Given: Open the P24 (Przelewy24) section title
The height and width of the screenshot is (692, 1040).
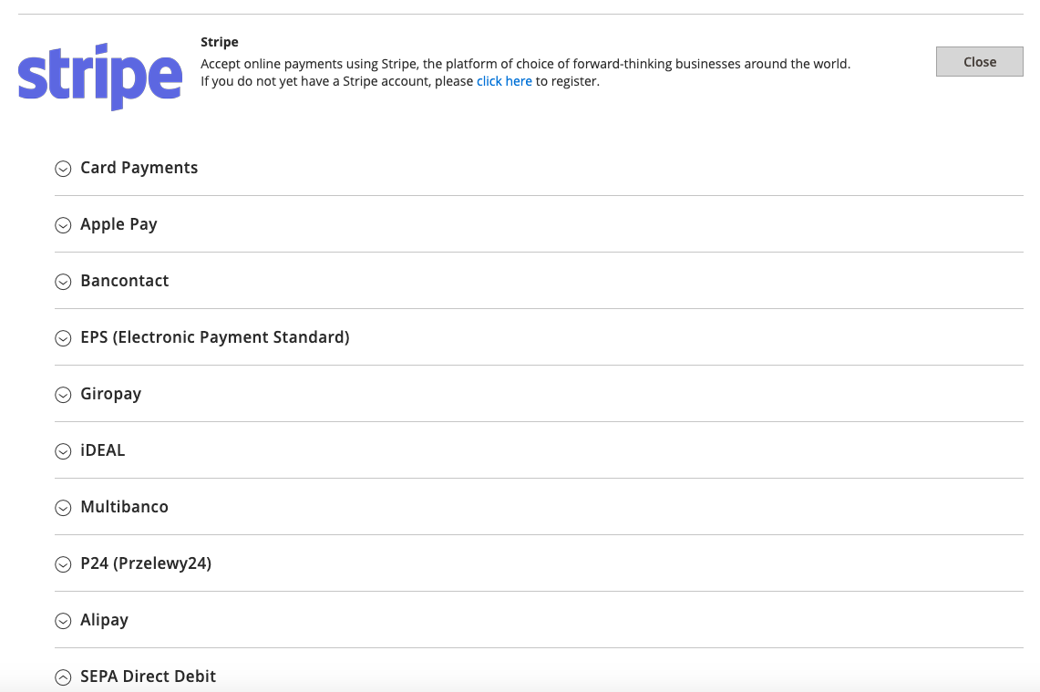Looking at the screenshot, I should point(146,563).
